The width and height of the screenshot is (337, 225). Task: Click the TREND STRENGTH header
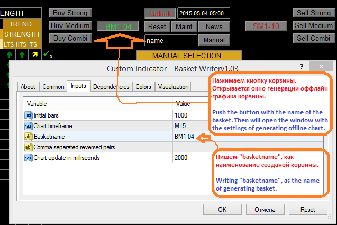pyautogui.click(x=21, y=29)
